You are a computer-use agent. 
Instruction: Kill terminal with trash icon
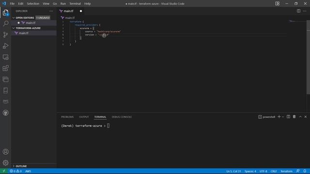294,117
